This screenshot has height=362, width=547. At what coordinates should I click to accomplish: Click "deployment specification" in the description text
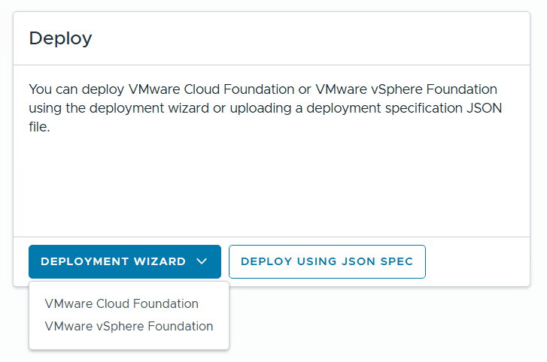(386, 108)
